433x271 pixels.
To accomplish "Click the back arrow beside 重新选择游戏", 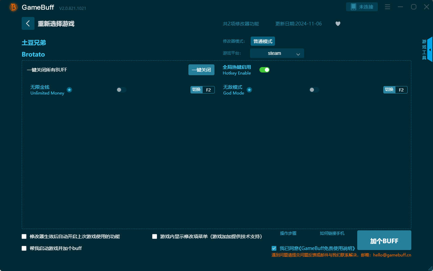I will click(28, 23).
